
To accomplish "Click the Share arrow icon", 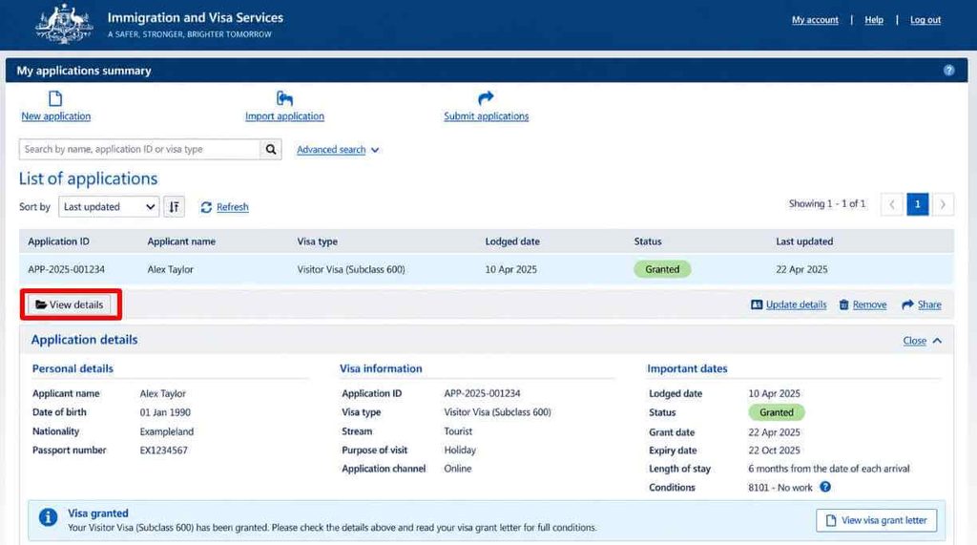I will pyautogui.click(x=908, y=304).
